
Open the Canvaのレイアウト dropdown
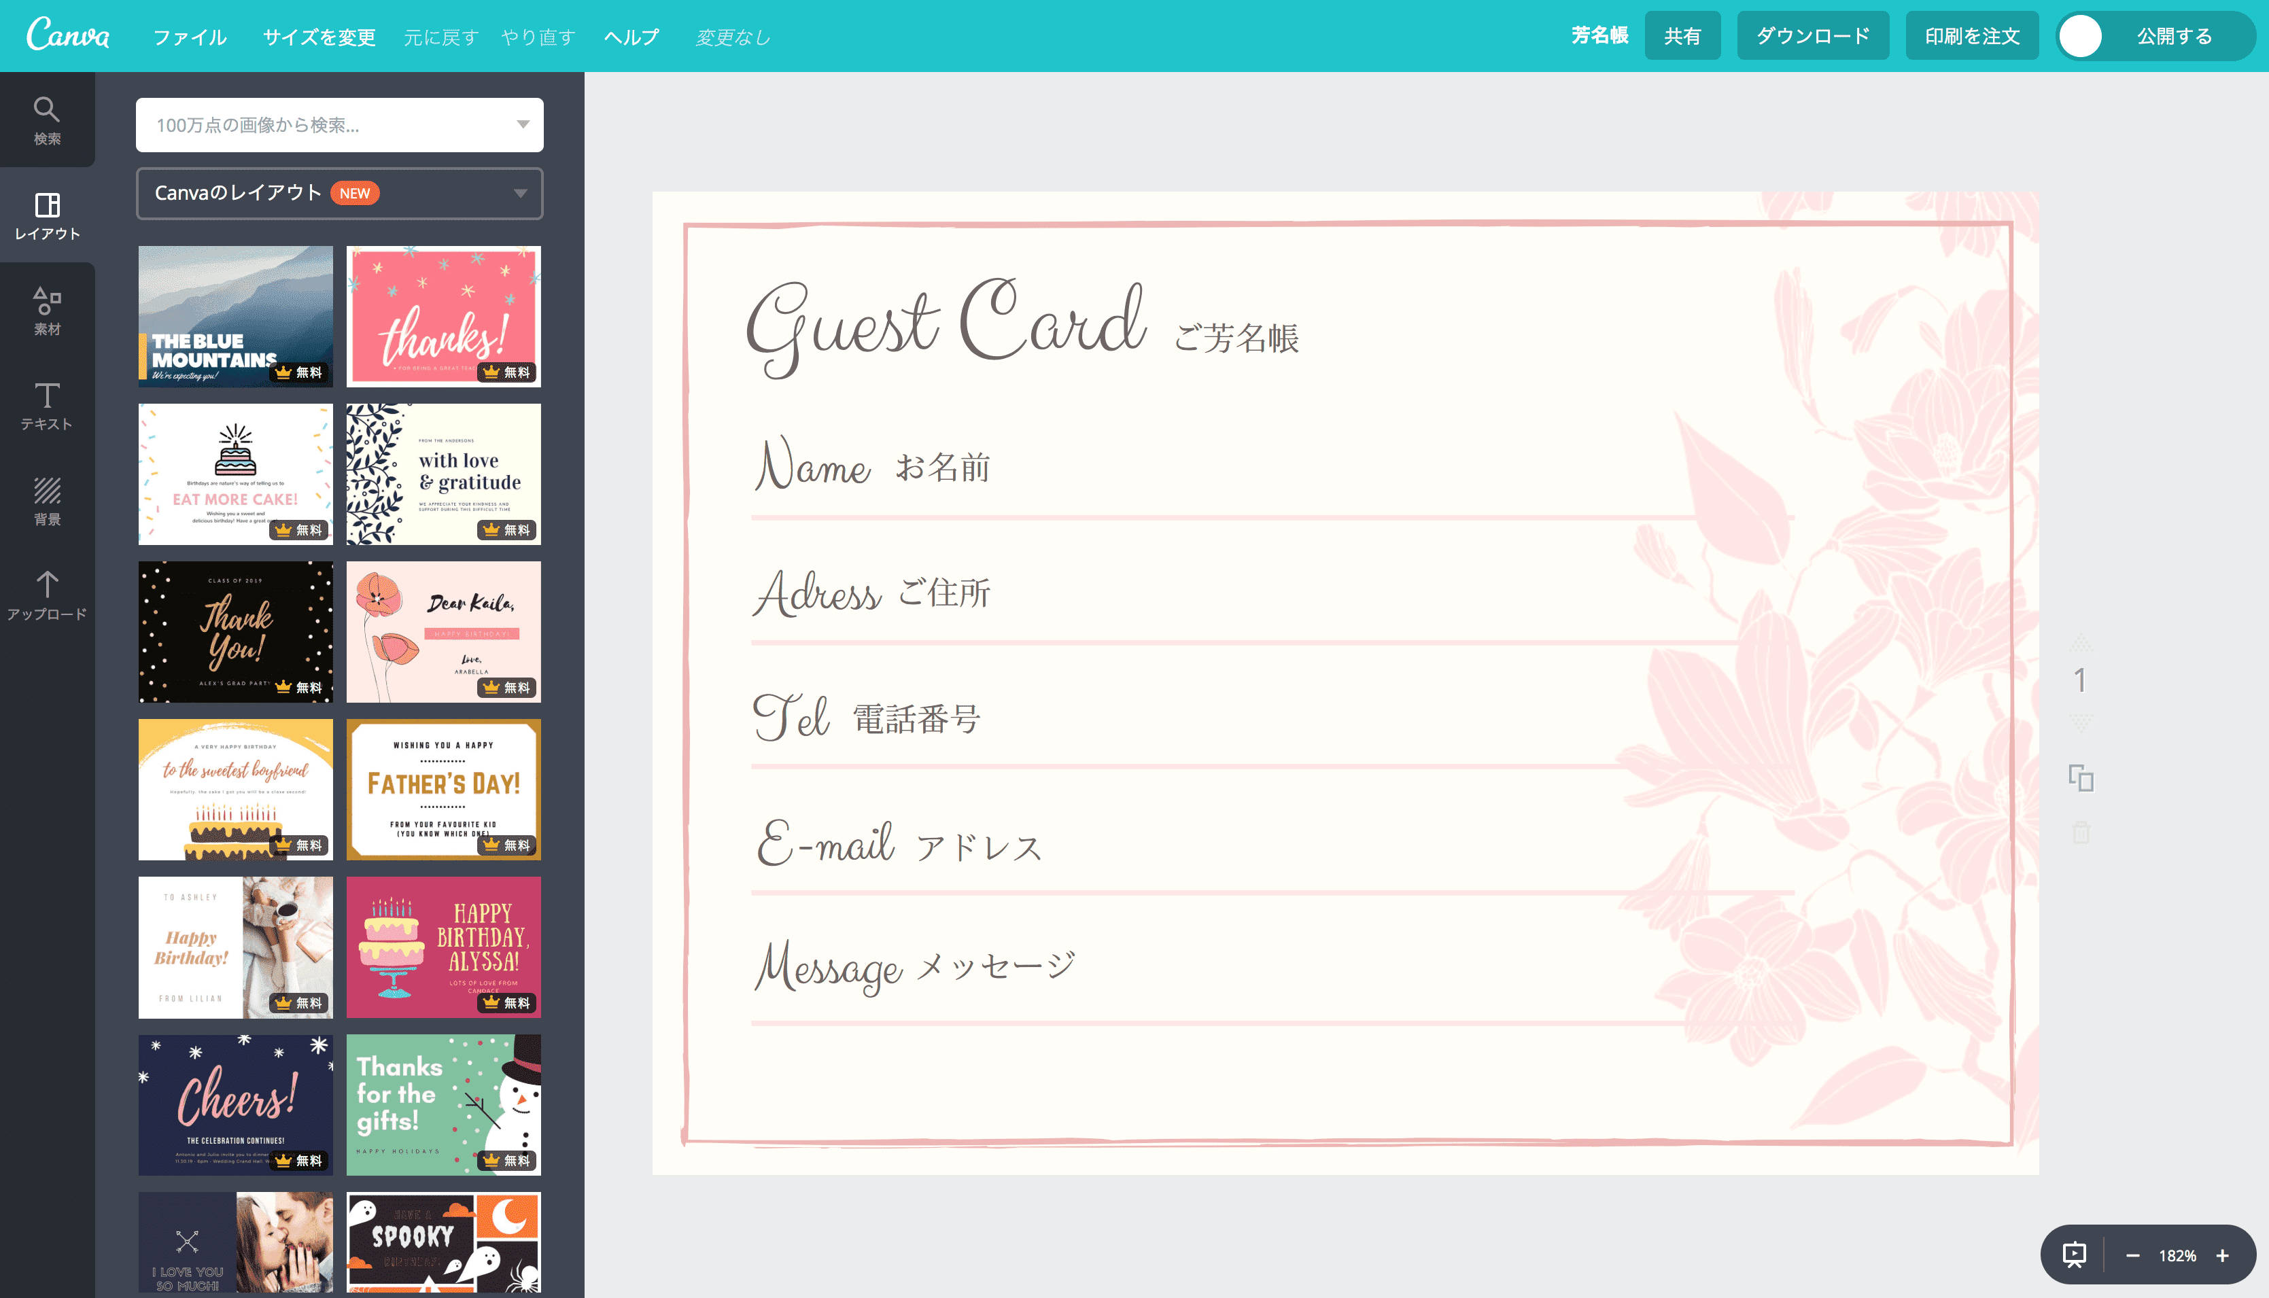(x=340, y=194)
